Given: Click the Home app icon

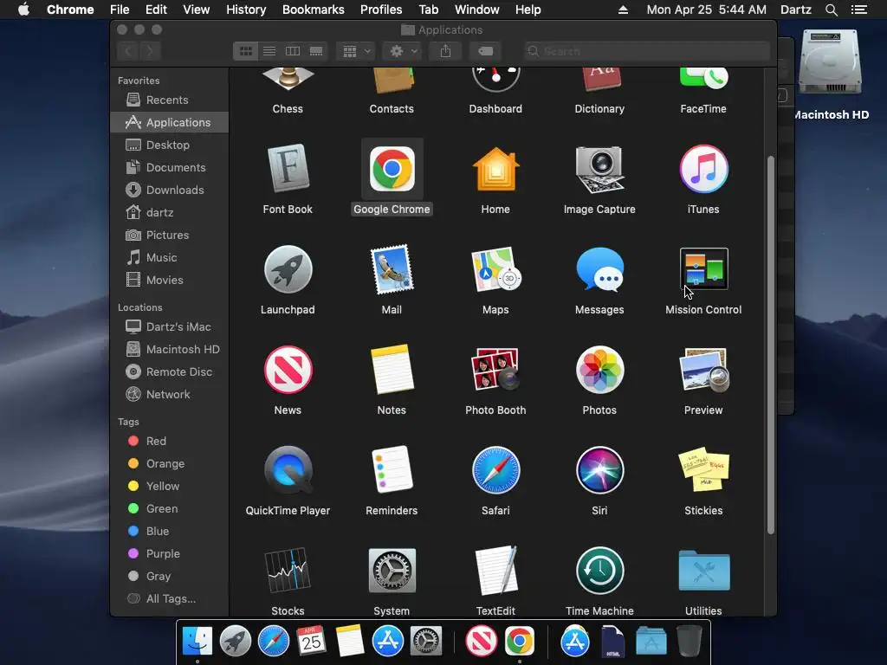Looking at the screenshot, I should [495, 169].
